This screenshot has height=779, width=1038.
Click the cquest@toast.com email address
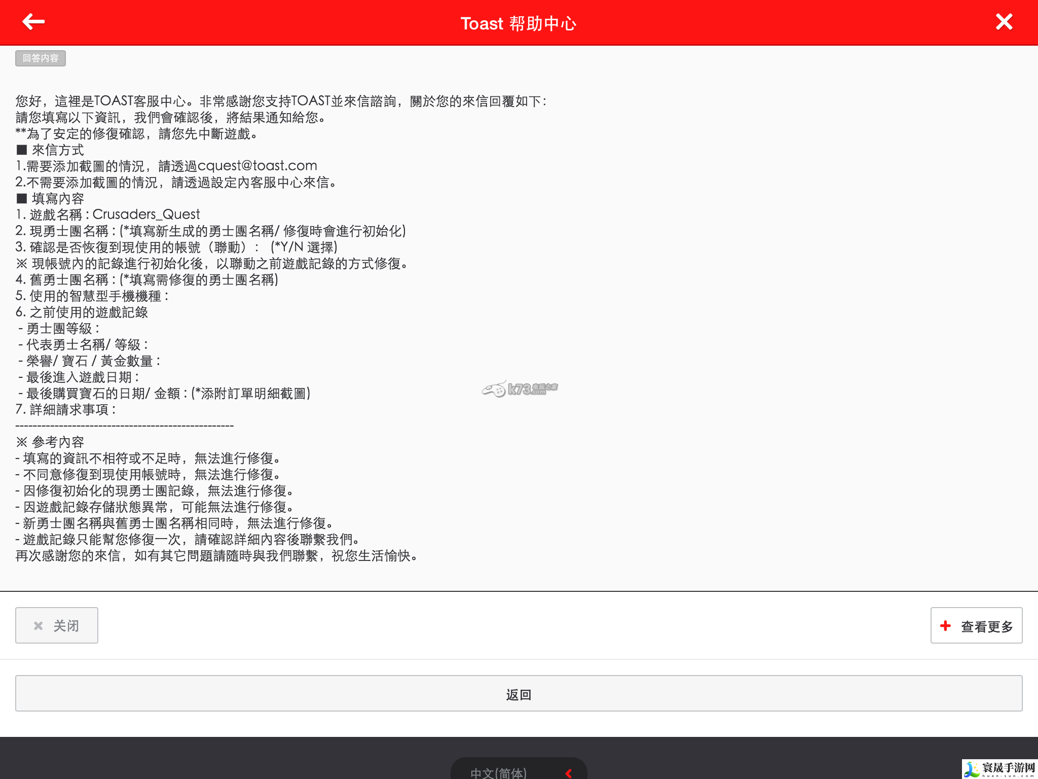[x=257, y=166]
